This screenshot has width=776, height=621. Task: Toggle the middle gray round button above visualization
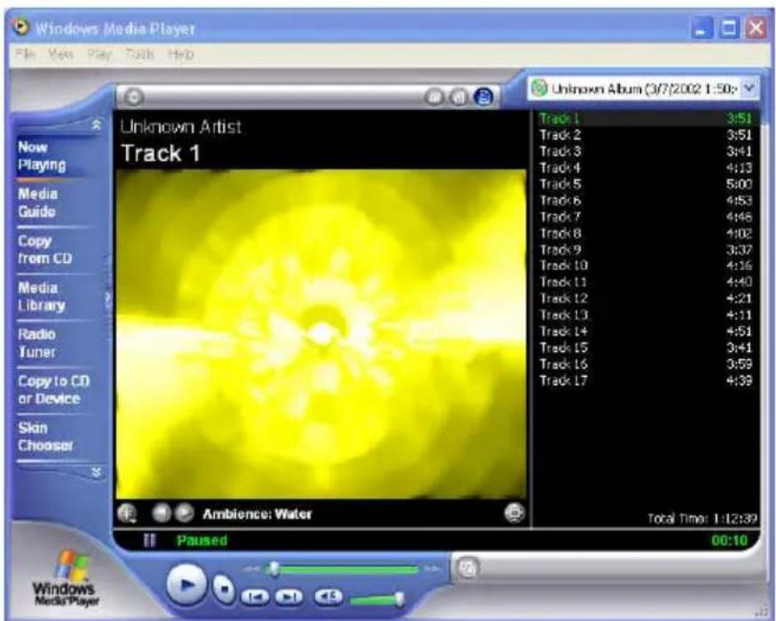point(459,97)
